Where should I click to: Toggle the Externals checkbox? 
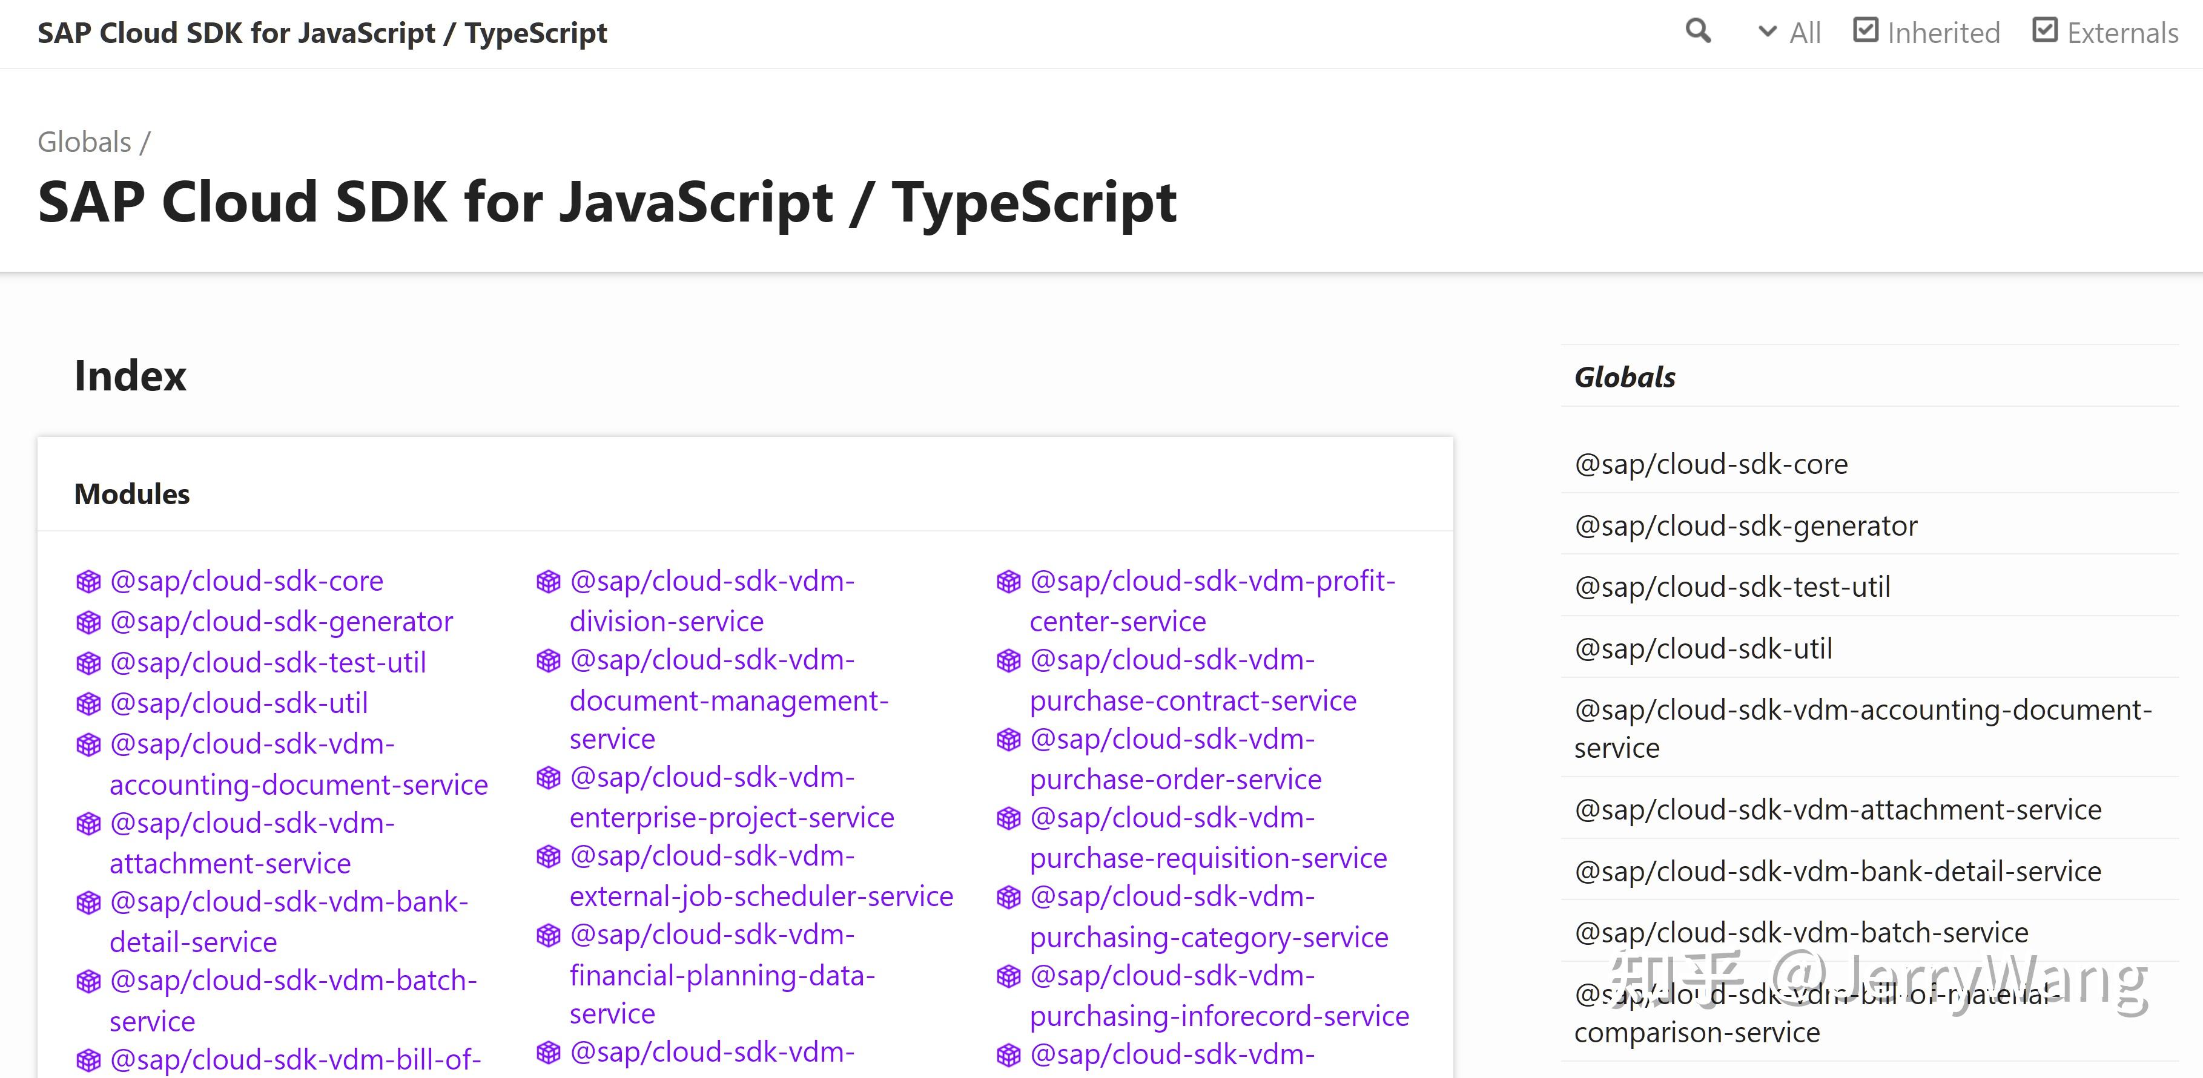(x=2045, y=31)
